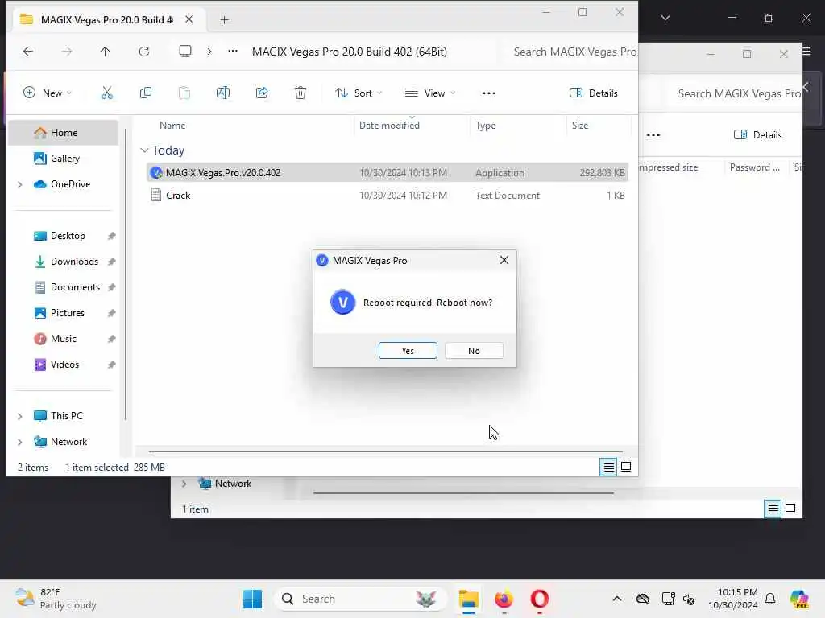Select the MAGIX.Vegas.Pro.v20.0.402 application file

(x=388, y=172)
